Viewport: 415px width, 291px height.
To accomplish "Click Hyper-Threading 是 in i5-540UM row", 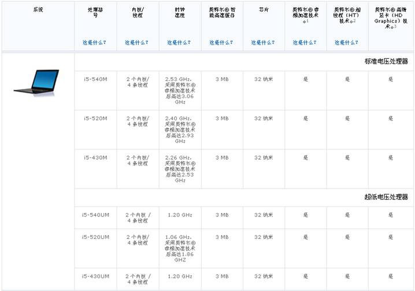I will click(347, 215).
